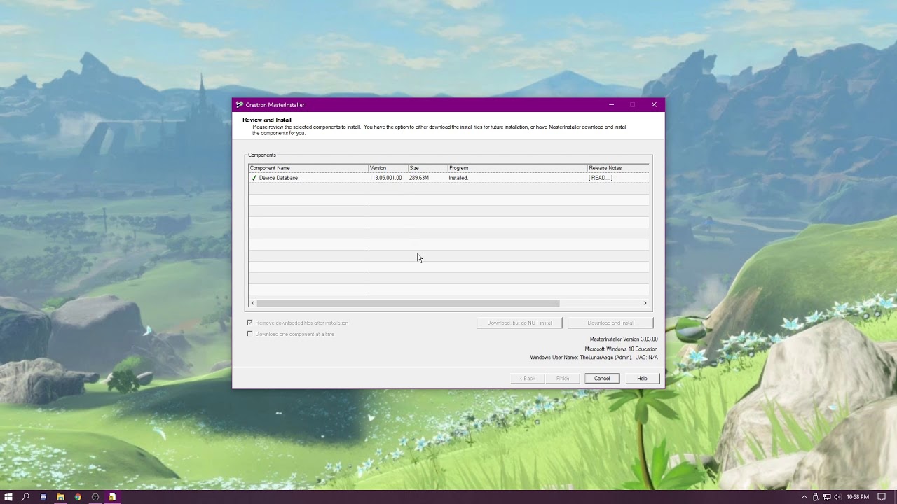Image resolution: width=897 pixels, height=504 pixels.
Task: Click the Crestron MasterInstaller title bar icon
Action: (240, 105)
